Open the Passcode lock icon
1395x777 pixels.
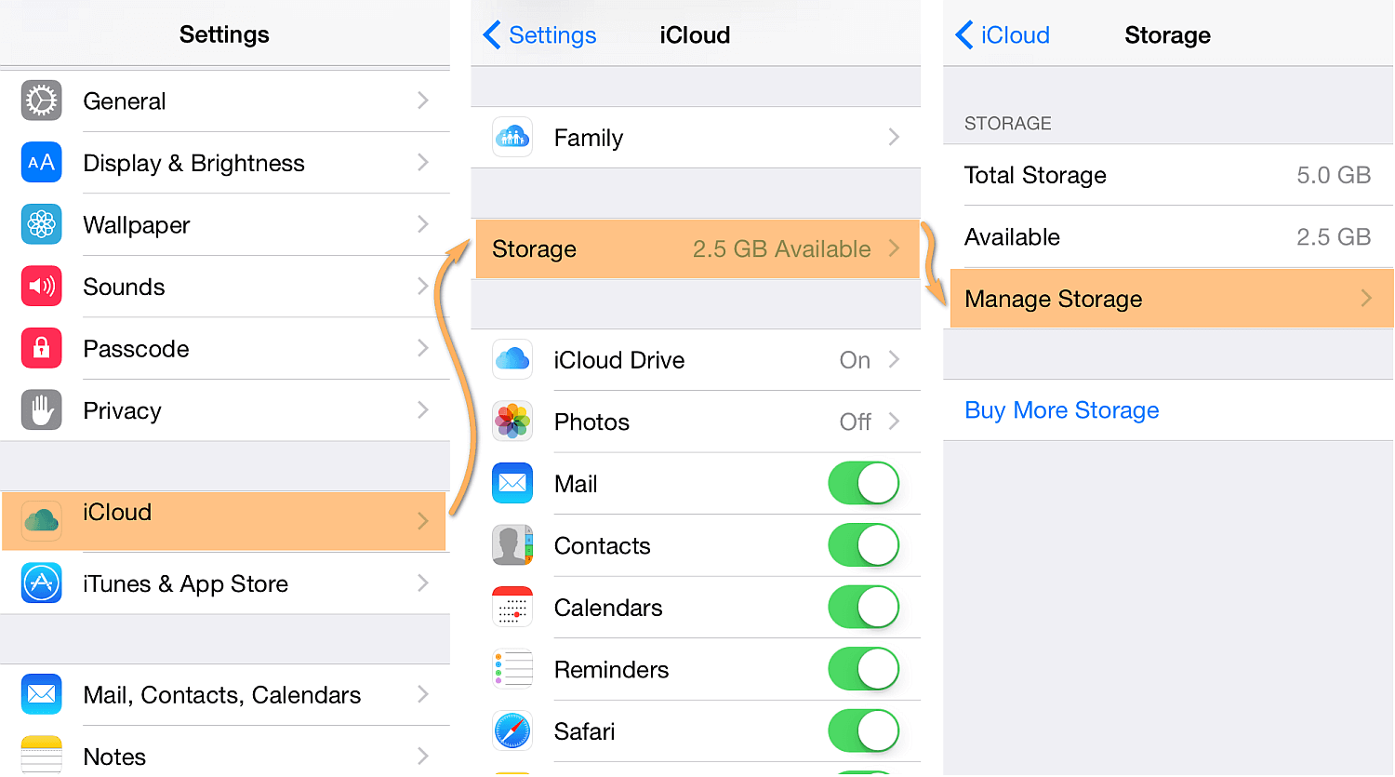41,348
